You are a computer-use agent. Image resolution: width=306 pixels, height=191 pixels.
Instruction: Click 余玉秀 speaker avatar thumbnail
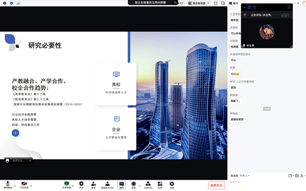[x=267, y=32]
